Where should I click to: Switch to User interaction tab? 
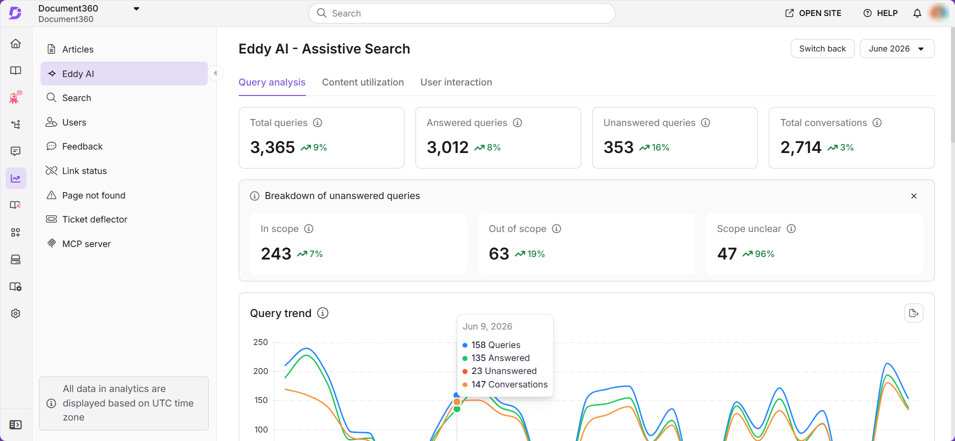456,82
